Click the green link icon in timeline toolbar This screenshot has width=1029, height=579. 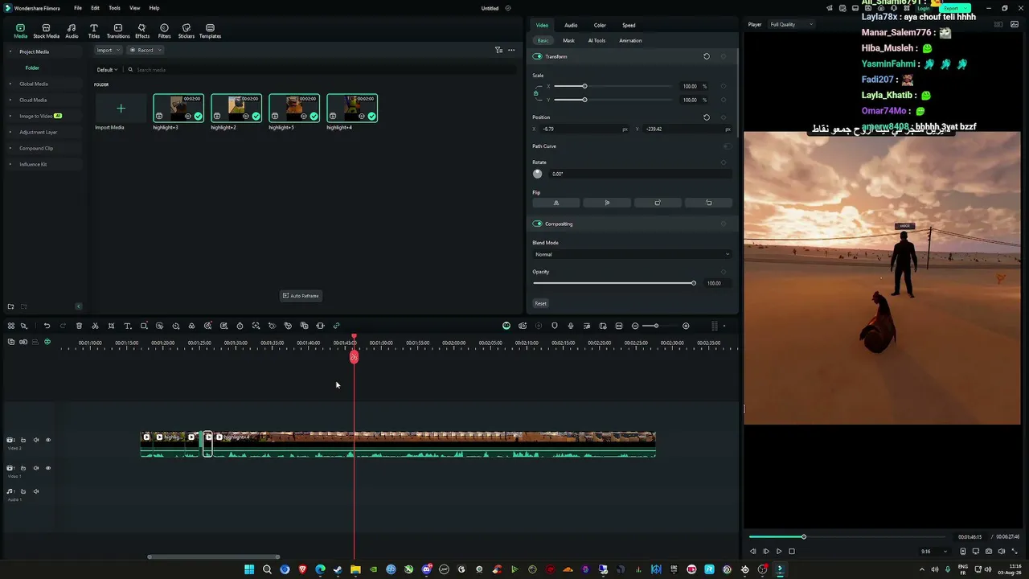[336, 326]
